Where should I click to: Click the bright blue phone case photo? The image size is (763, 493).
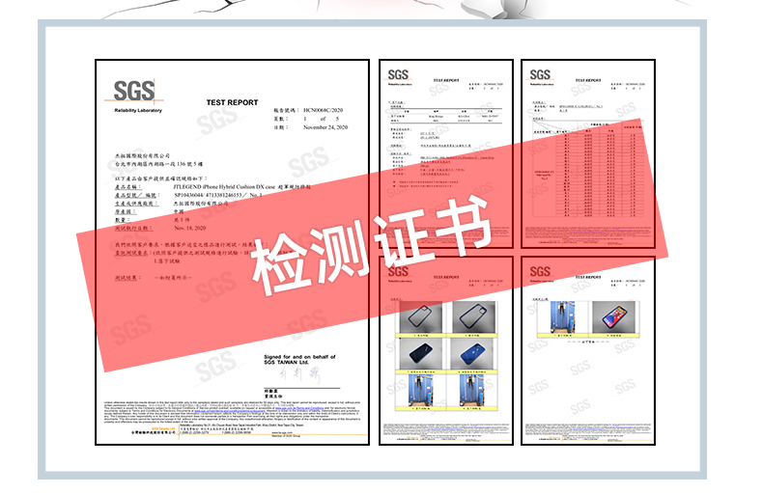pos(472,354)
